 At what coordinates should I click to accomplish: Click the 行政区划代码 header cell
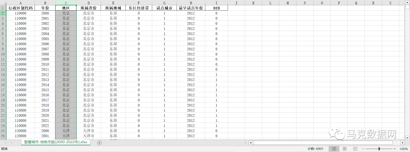[x=20, y=8]
